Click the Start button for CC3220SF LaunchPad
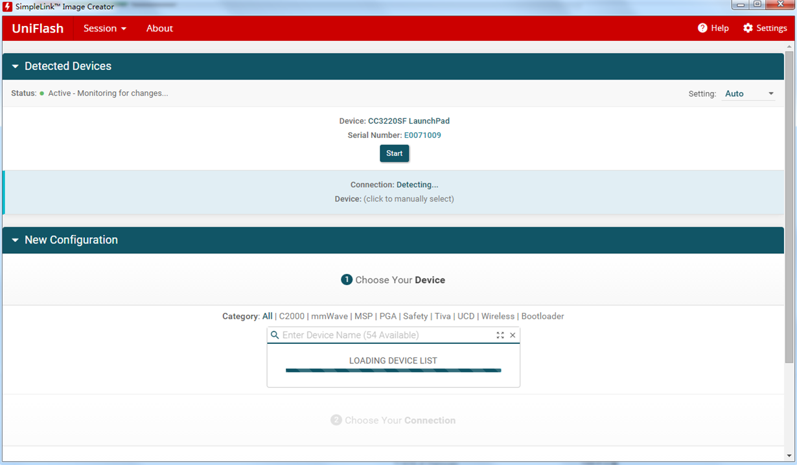 coord(395,153)
